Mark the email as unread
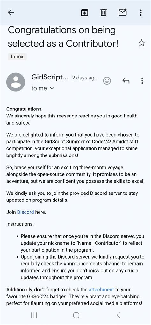151x325 pixels. click(123, 12)
